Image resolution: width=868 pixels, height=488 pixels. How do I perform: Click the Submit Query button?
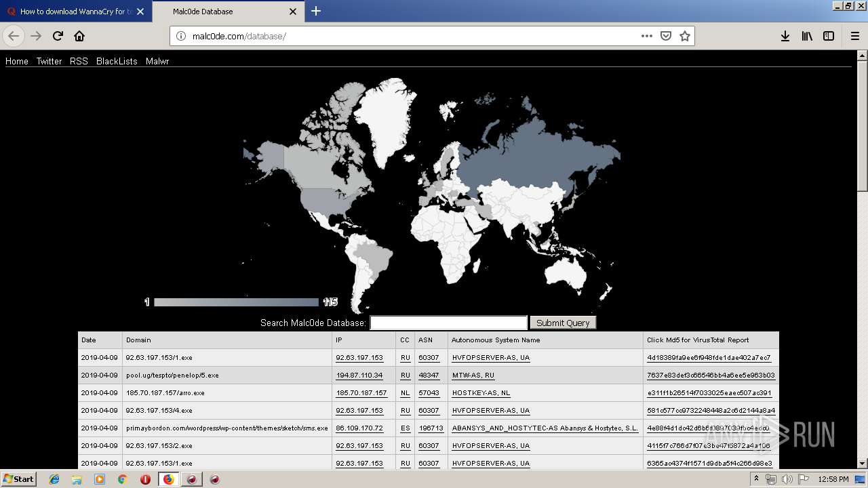563,323
